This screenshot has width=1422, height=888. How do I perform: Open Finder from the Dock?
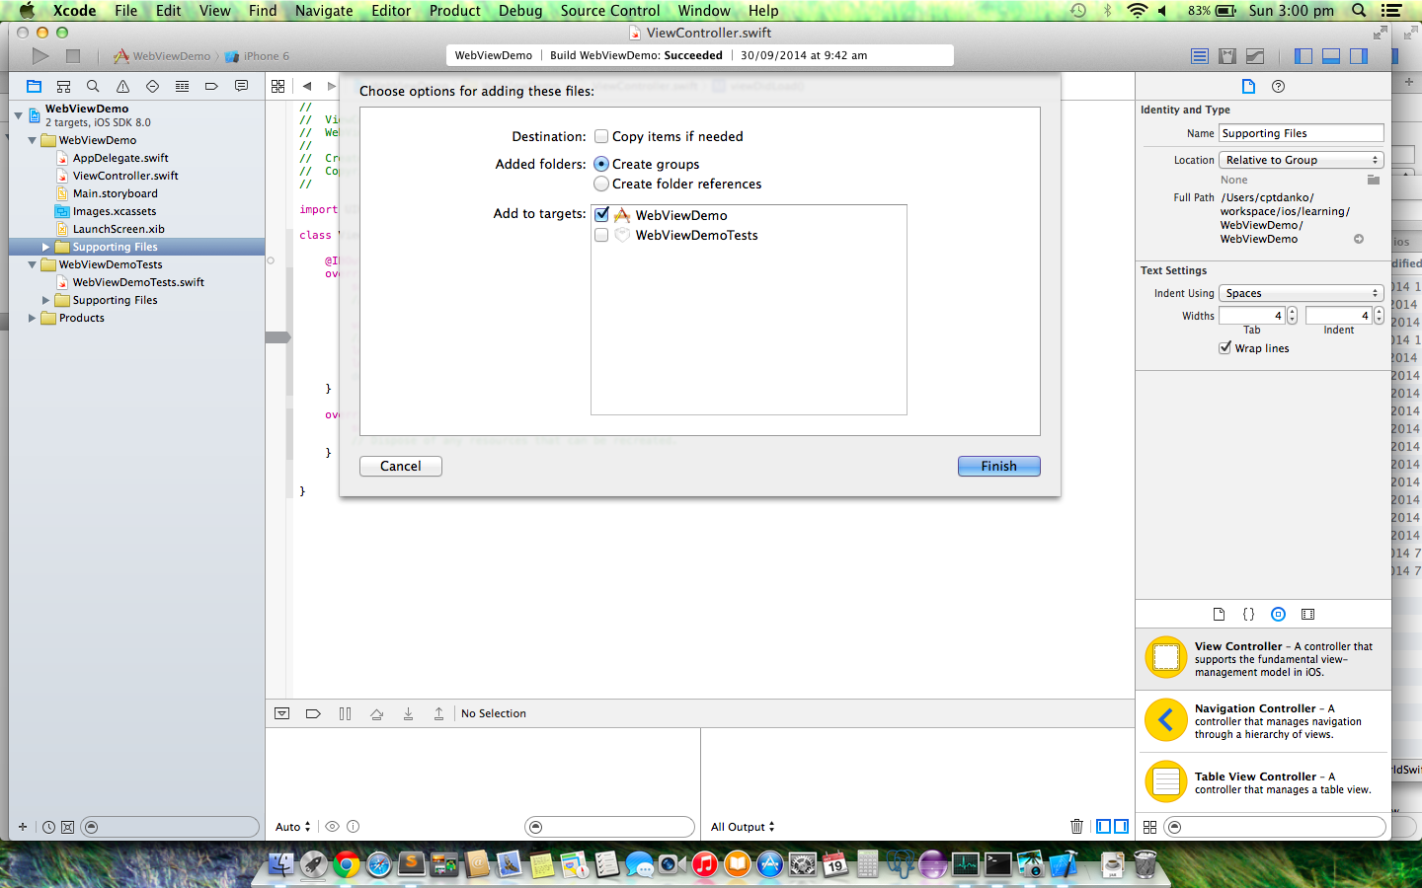280,864
